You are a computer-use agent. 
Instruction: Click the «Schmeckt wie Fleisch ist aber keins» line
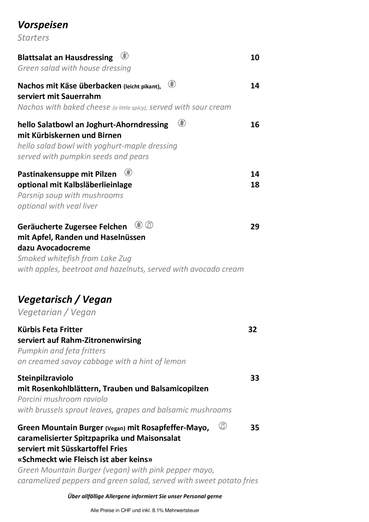pos(85,459)
